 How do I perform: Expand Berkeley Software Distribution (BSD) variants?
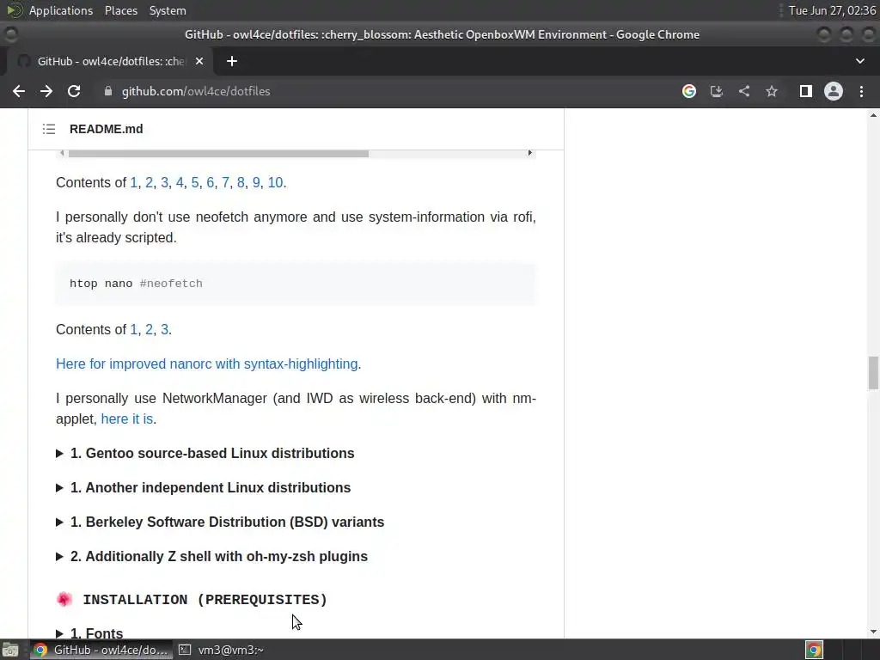tap(220, 522)
